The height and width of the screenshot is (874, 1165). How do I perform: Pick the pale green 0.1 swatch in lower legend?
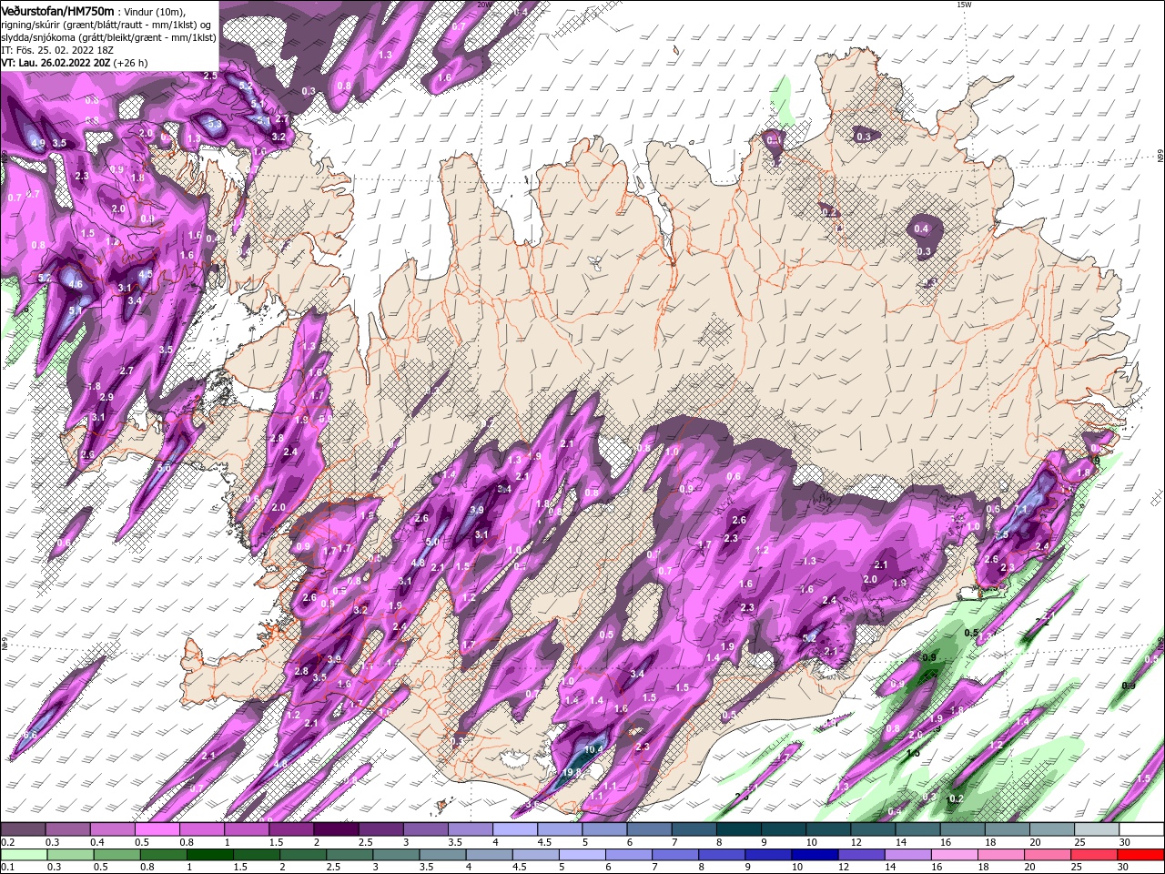click(23, 854)
